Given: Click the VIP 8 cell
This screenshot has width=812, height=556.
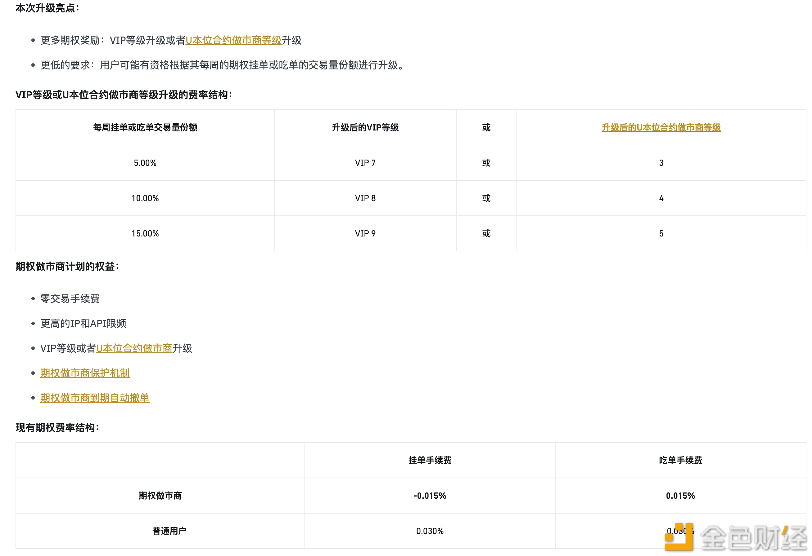Looking at the screenshot, I should point(365,198).
